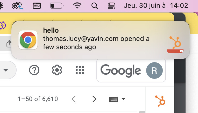Click the 1–50 of 6,610 counter
Image resolution: width=198 pixels, height=113 pixels.
(38, 99)
